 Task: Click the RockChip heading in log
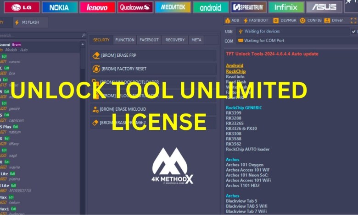coord(236,71)
